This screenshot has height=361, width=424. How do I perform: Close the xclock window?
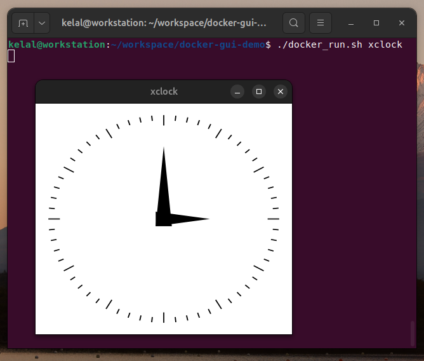281,92
